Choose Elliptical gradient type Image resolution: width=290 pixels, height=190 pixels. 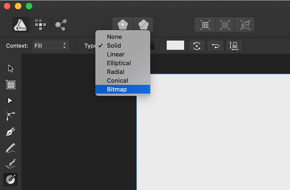[123, 63]
